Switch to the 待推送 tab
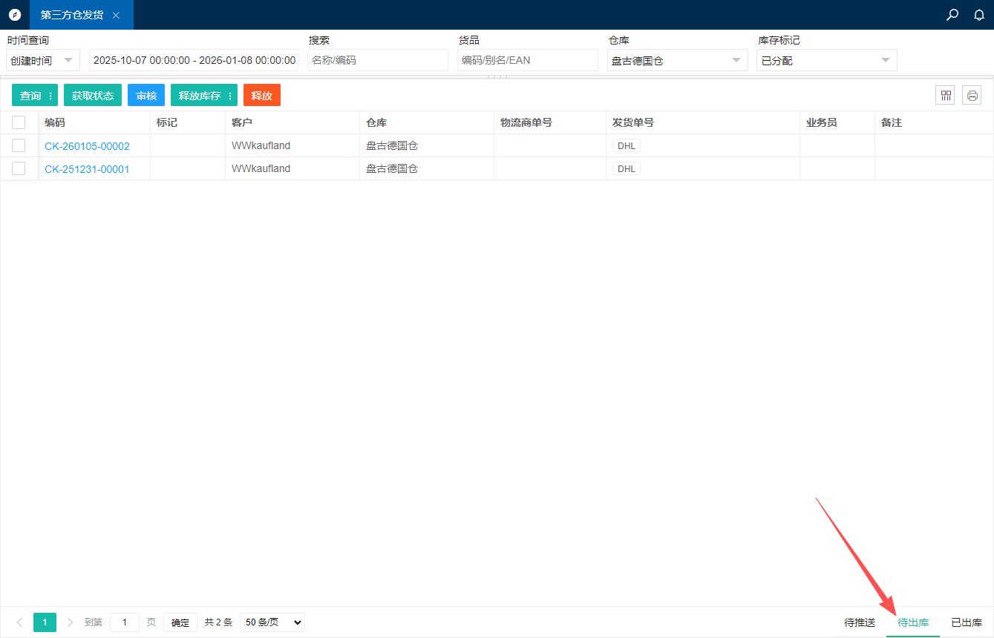The width and height of the screenshot is (994, 638). tap(860, 622)
